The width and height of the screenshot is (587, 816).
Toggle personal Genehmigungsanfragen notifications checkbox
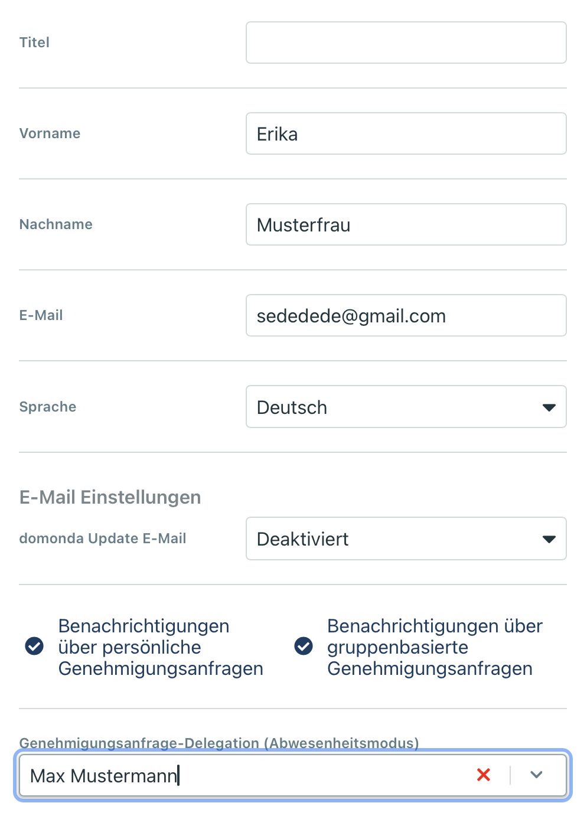point(34,647)
